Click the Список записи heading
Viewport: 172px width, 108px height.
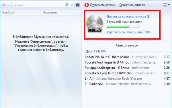pyautogui.click(x=127, y=45)
